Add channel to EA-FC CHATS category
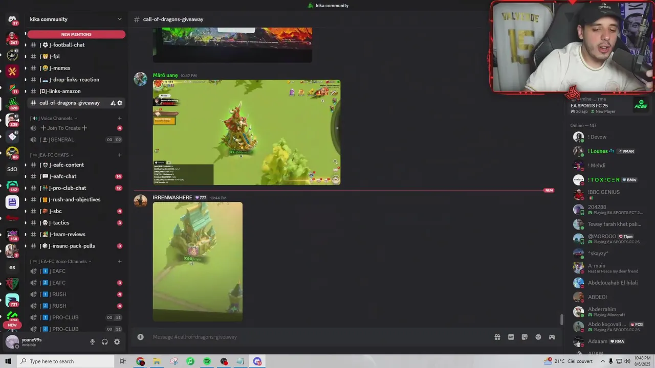This screenshot has height=368, width=655. [x=120, y=155]
